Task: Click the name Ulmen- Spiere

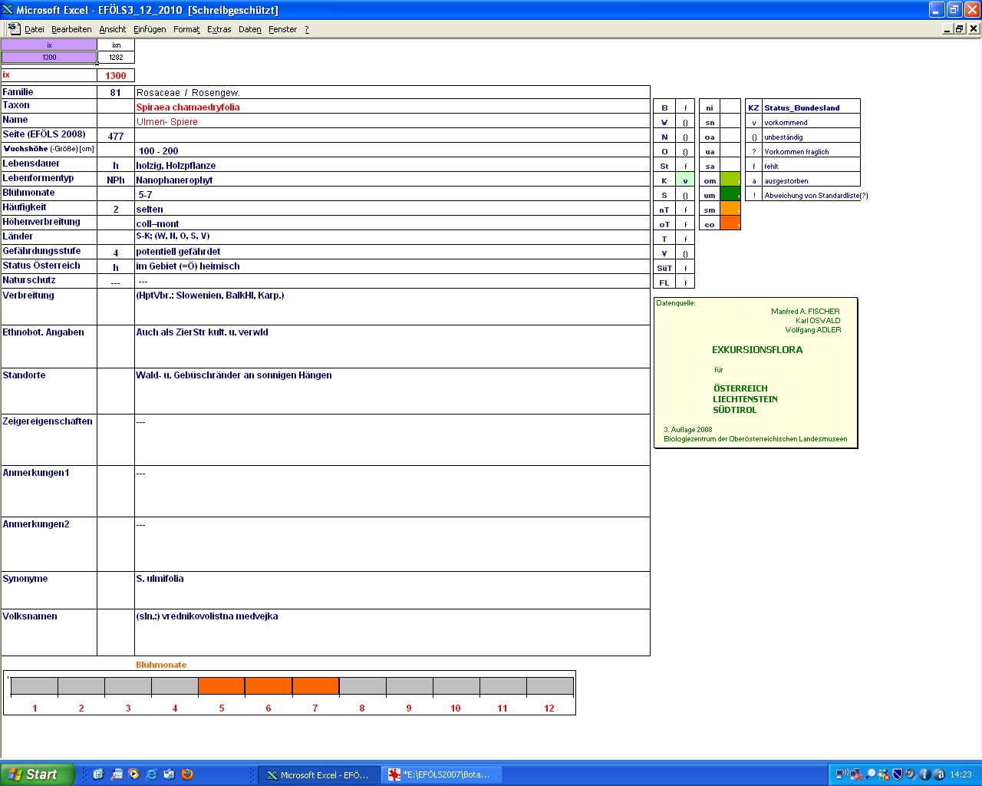Action: pyautogui.click(x=167, y=121)
